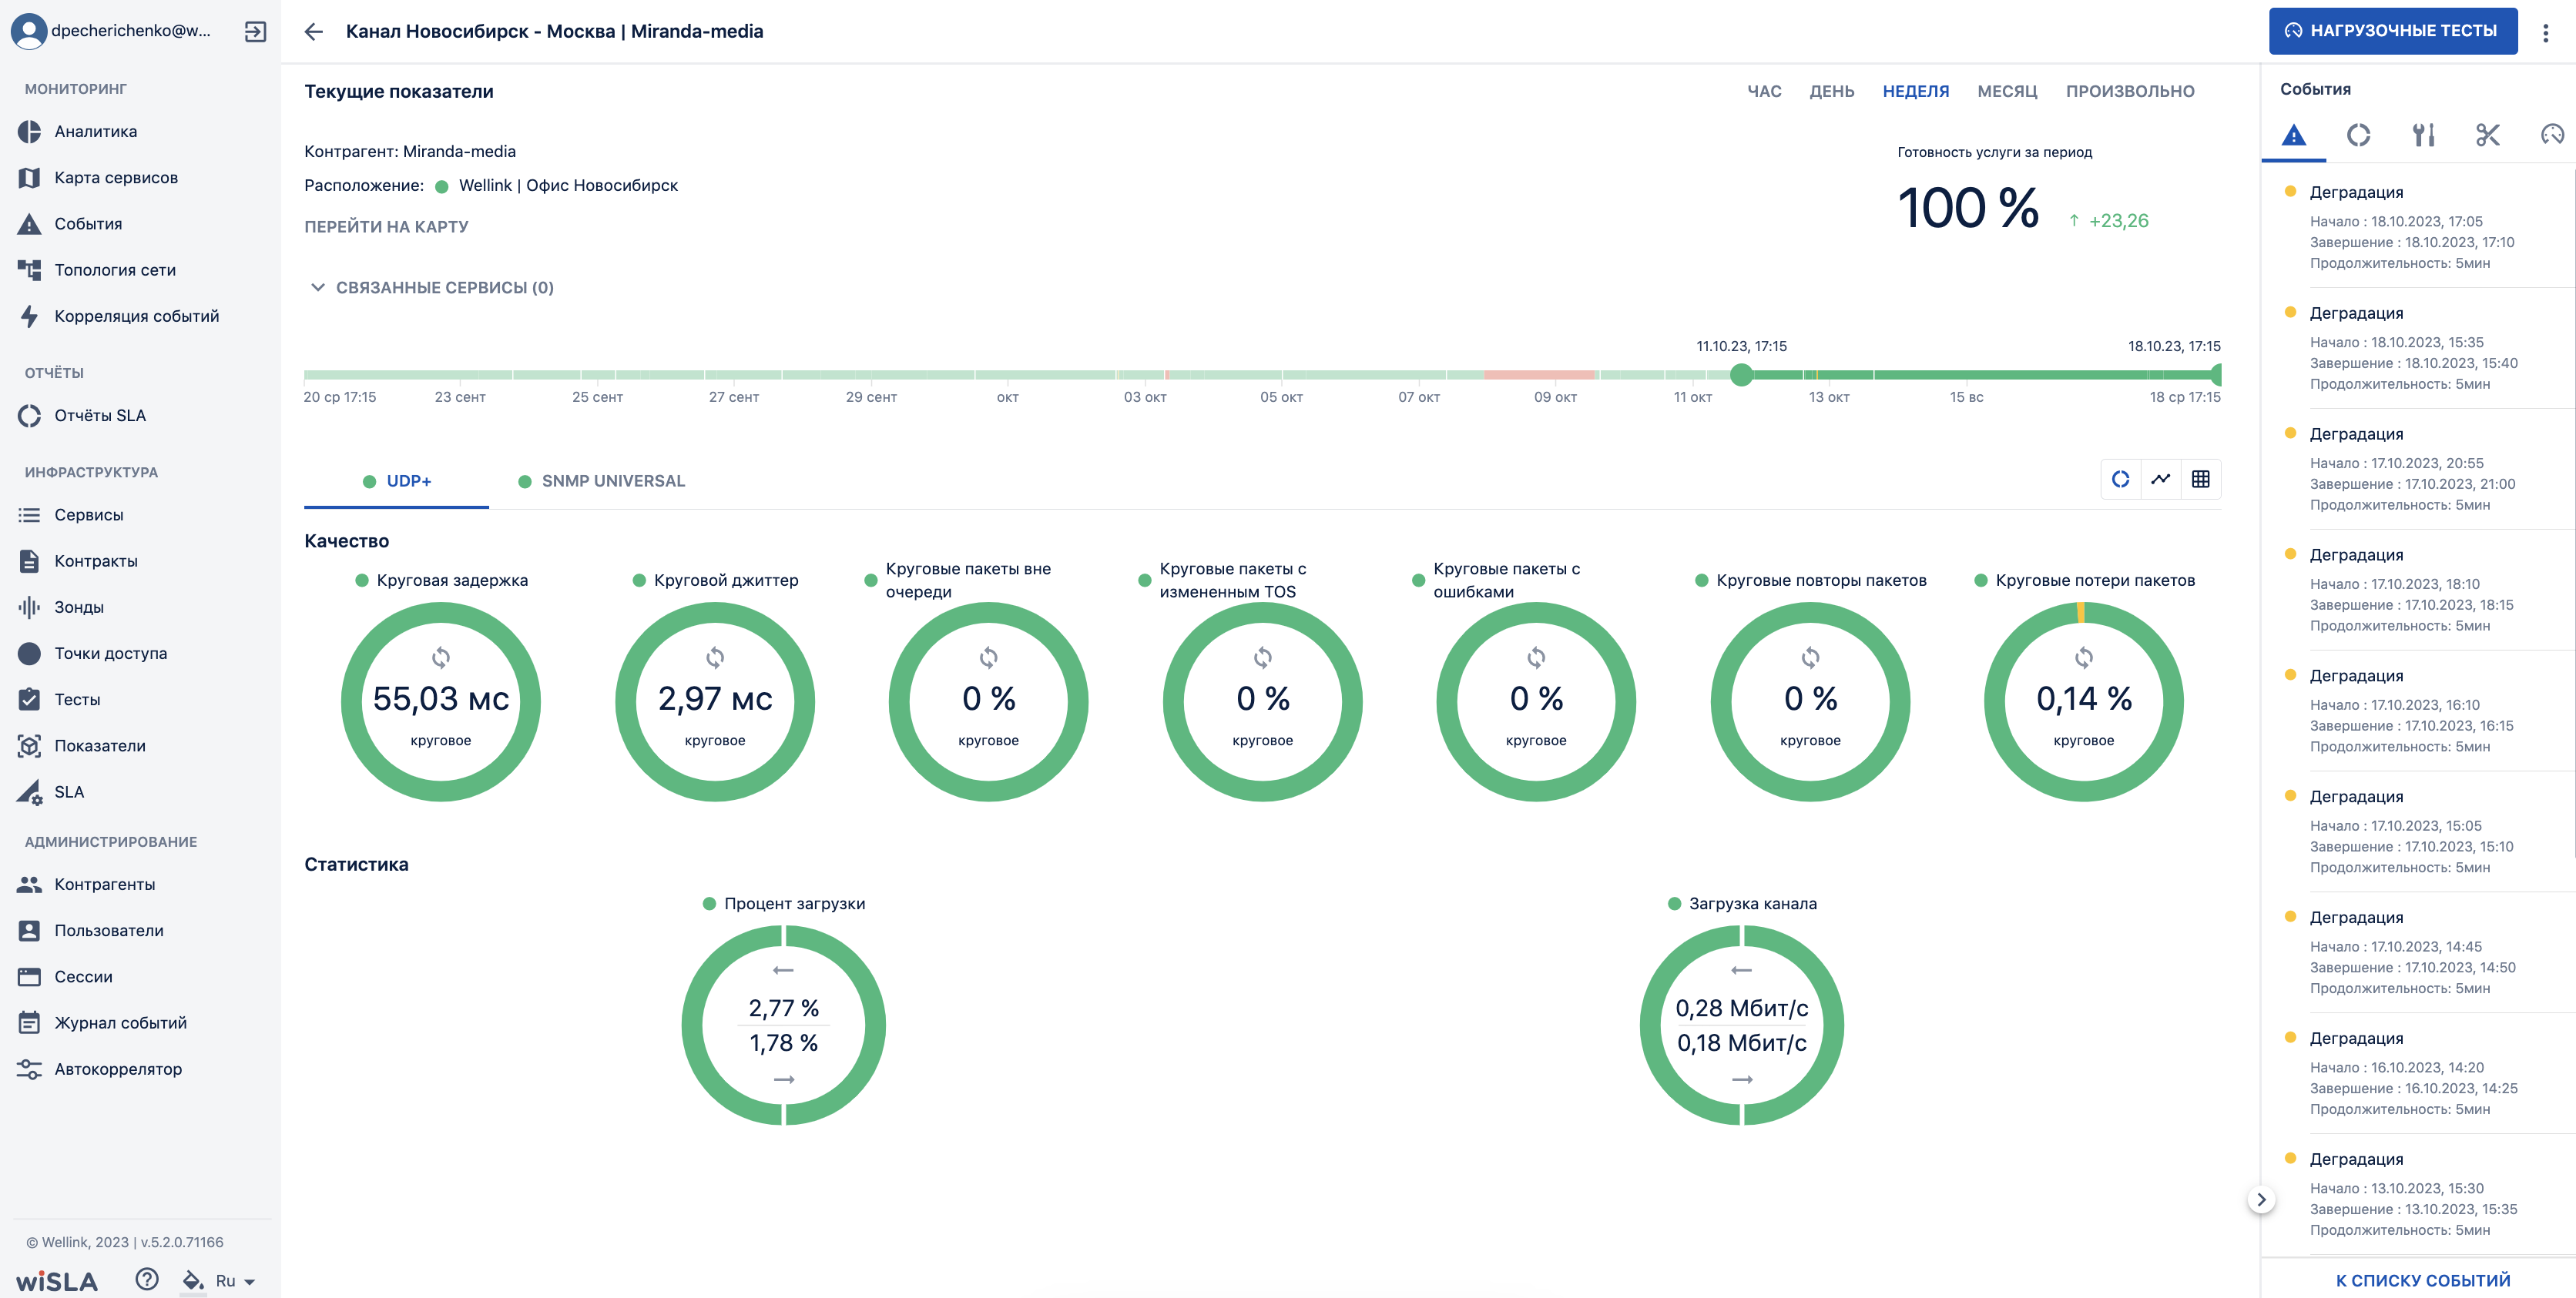The image size is (2576, 1298).
Task: Click the НАГРУЗОЧНЫЕ ТЕСТЫ button
Action: (2393, 31)
